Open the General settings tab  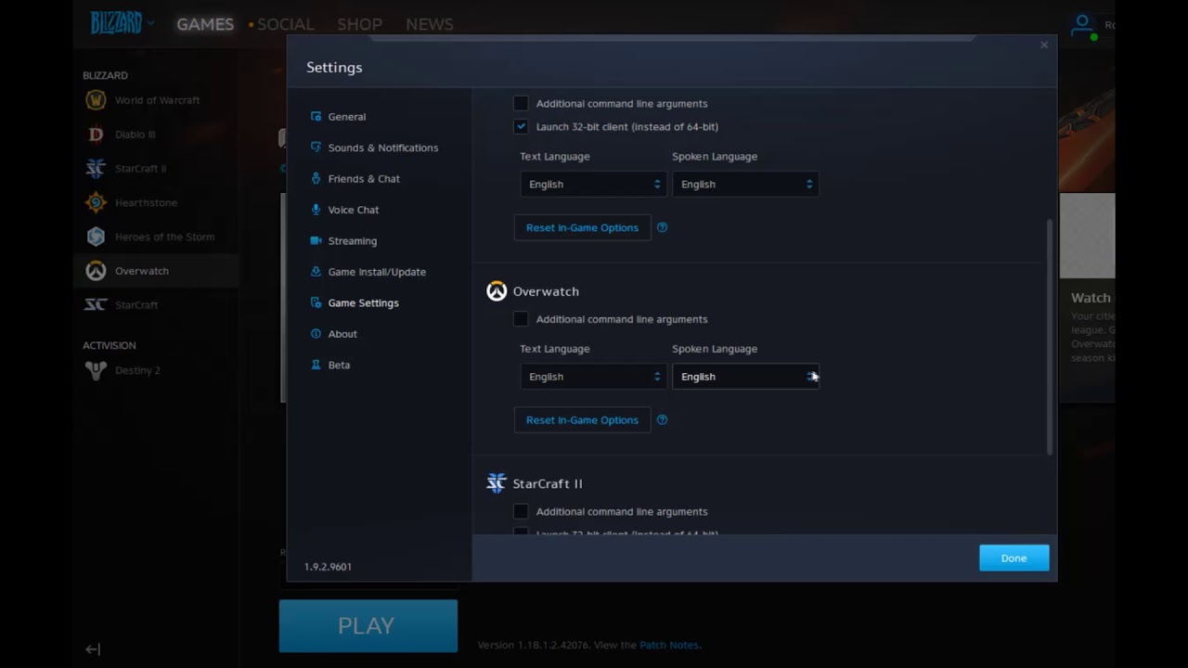point(347,117)
